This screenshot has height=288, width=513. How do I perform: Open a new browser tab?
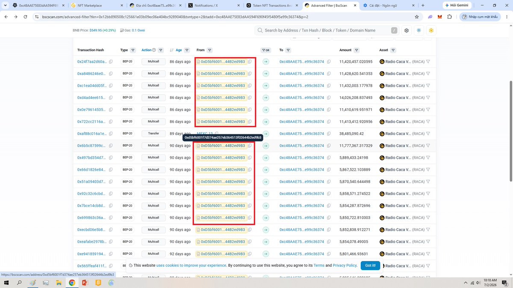click(423, 6)
